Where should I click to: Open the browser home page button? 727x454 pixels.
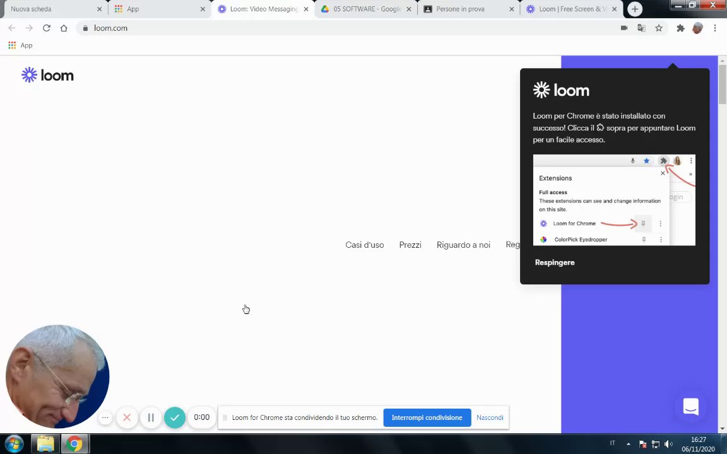pos(64,28)
